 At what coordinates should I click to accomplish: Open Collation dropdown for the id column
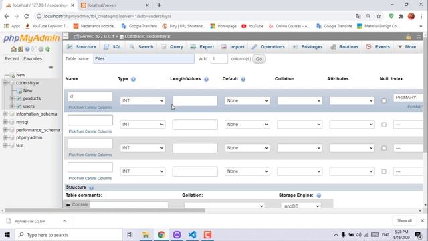pos(300,101)
